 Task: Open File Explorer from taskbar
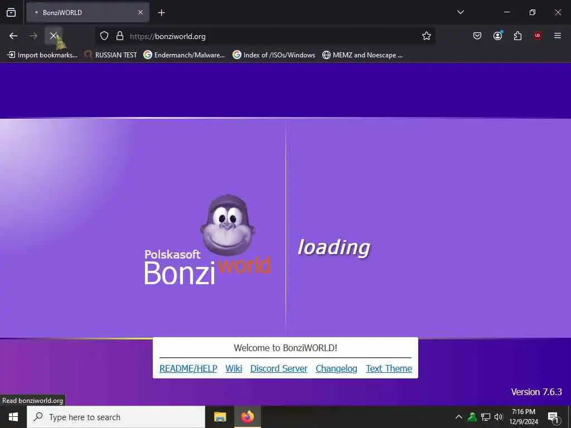click(x=220, y=417)
